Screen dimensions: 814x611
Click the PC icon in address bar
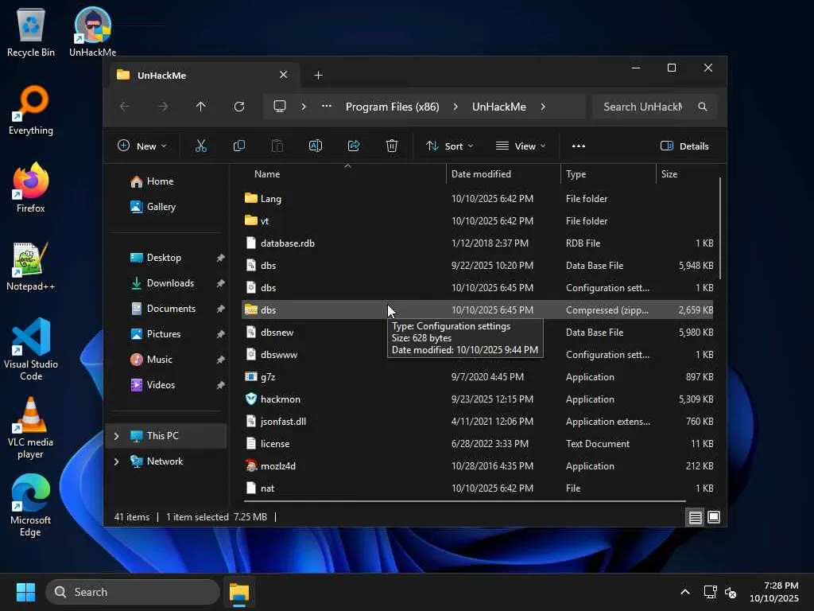point(280,107)
